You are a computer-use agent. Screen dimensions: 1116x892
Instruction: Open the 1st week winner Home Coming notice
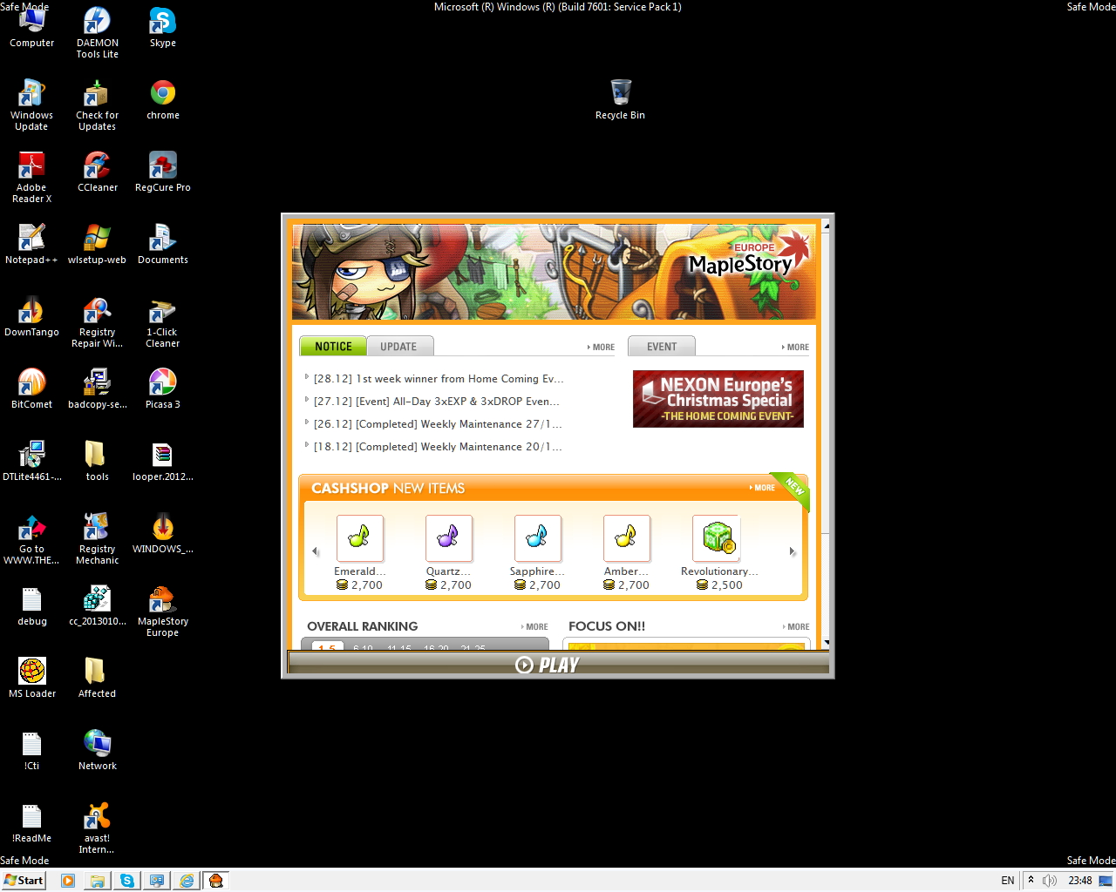pyautogui.click(x=439, y=379)
